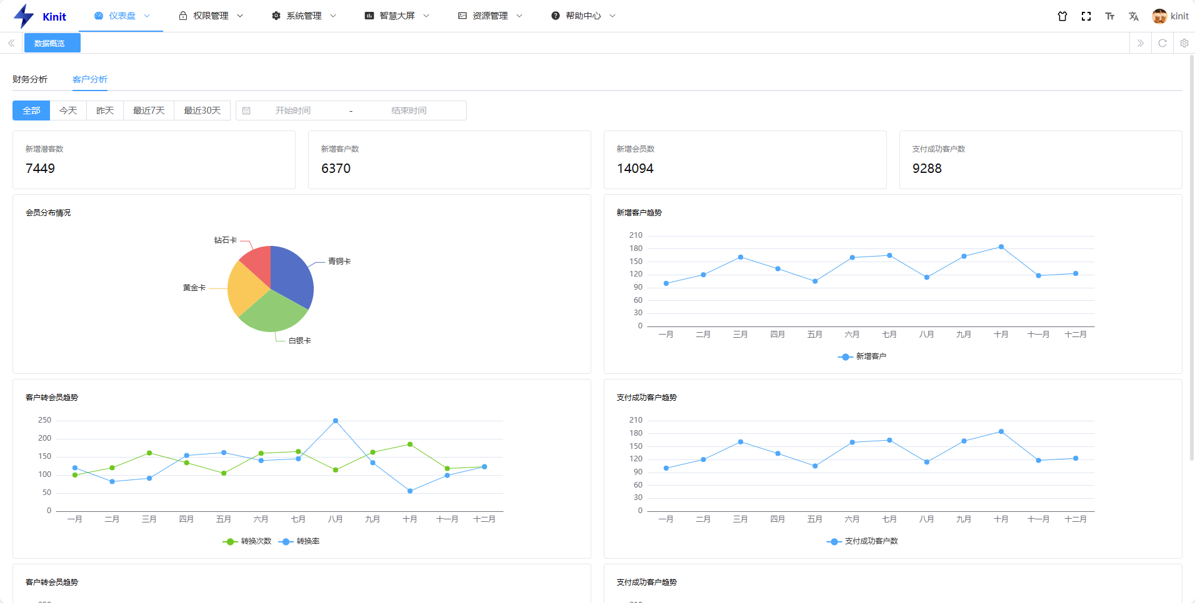Click the 会员分布情况 chart title
Image resolution: width=1195 pixels, height=603 pixels.
pos(48,213)
